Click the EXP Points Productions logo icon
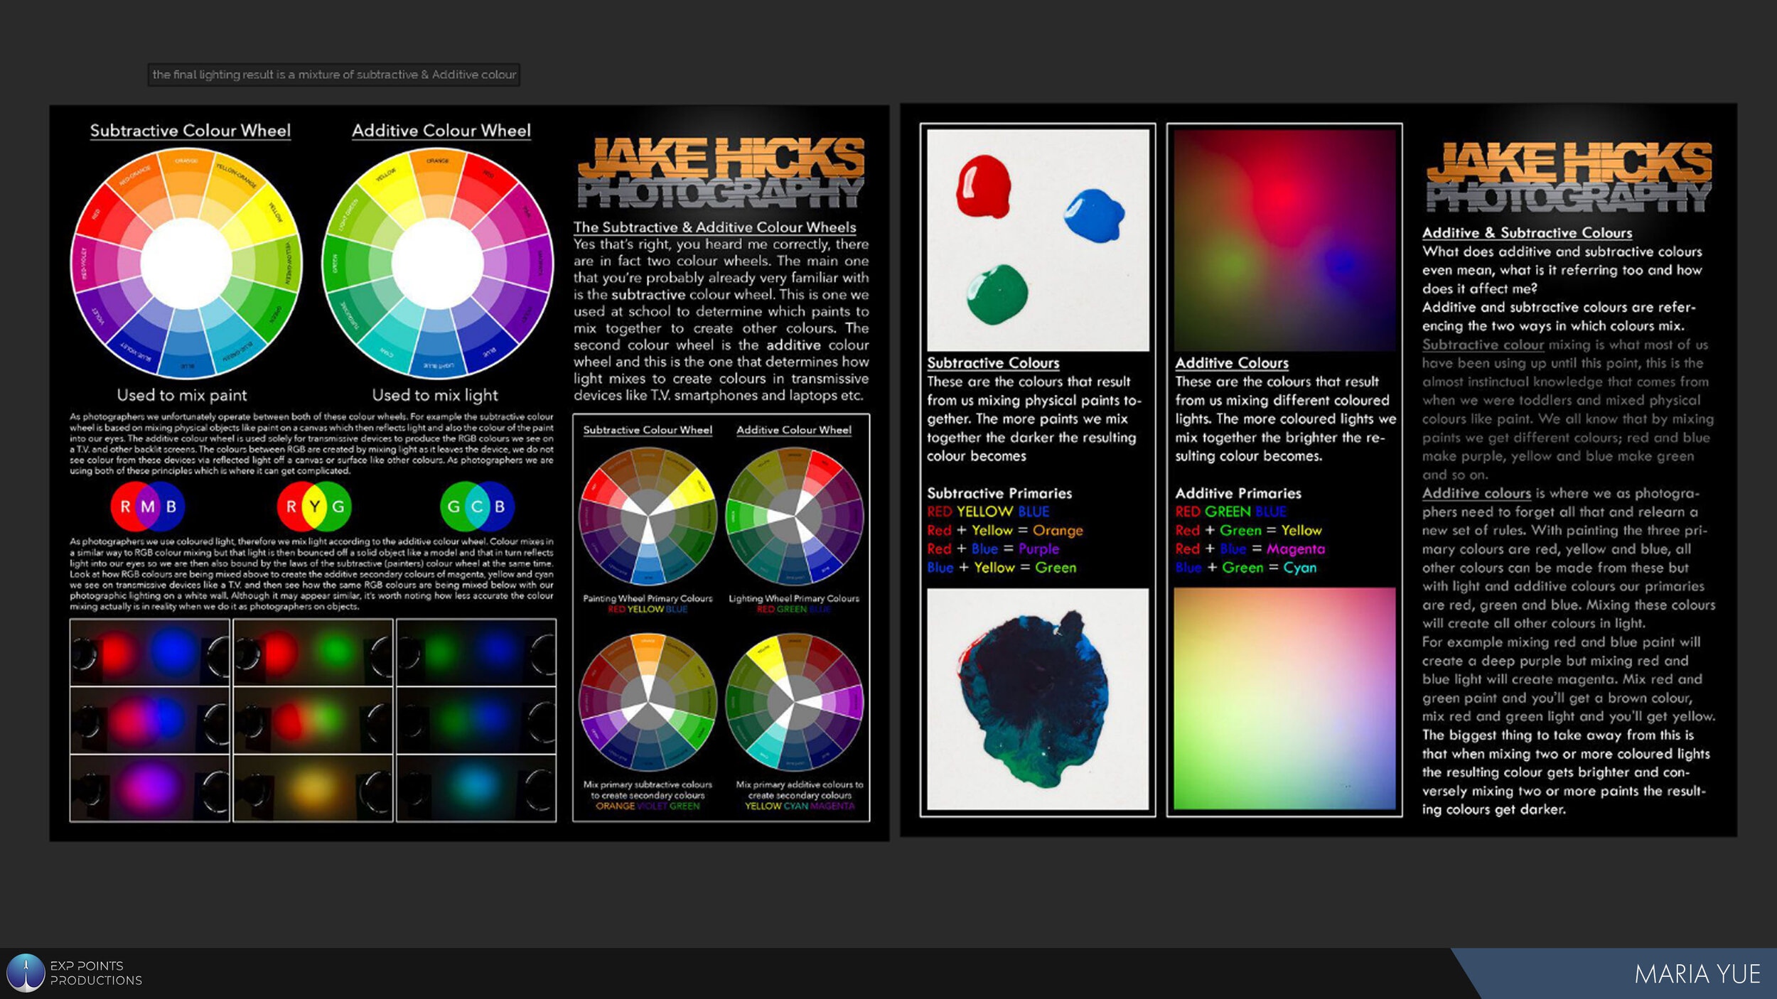The image size is (1777, 999). click(26, 973)
